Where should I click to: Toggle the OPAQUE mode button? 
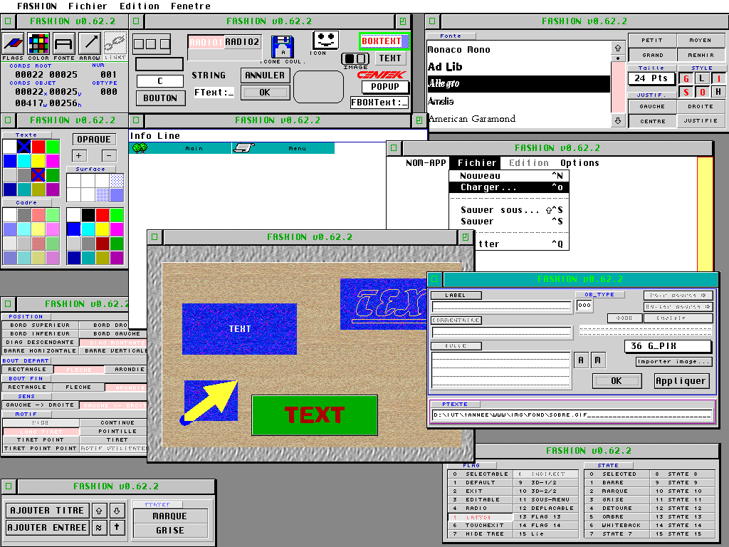94,139
